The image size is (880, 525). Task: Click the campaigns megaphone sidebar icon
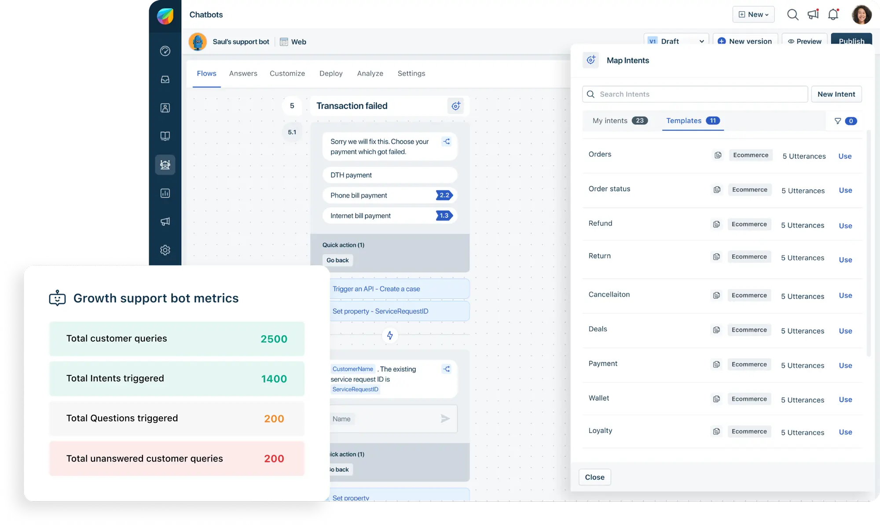[165, 221]
